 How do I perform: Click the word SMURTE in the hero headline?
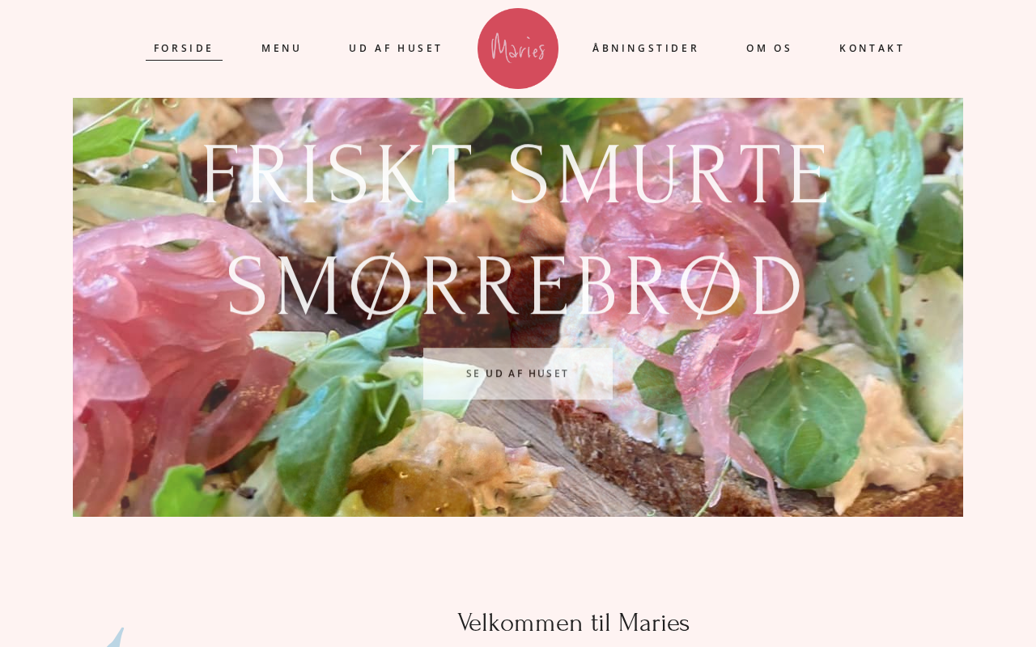669,175
